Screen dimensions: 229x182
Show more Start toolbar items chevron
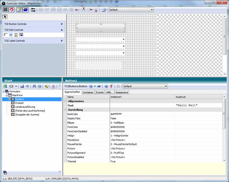coord(60,85)
